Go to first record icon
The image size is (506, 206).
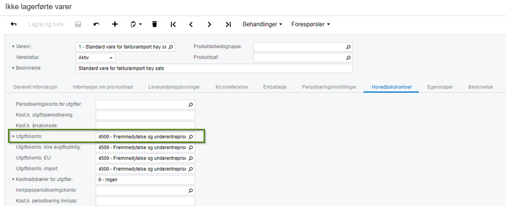click(173, 24)
